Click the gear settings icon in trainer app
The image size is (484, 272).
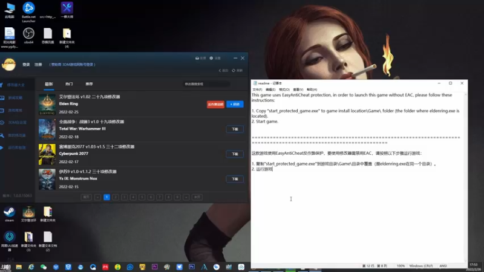pyautogui.click(x=211, y=58)
